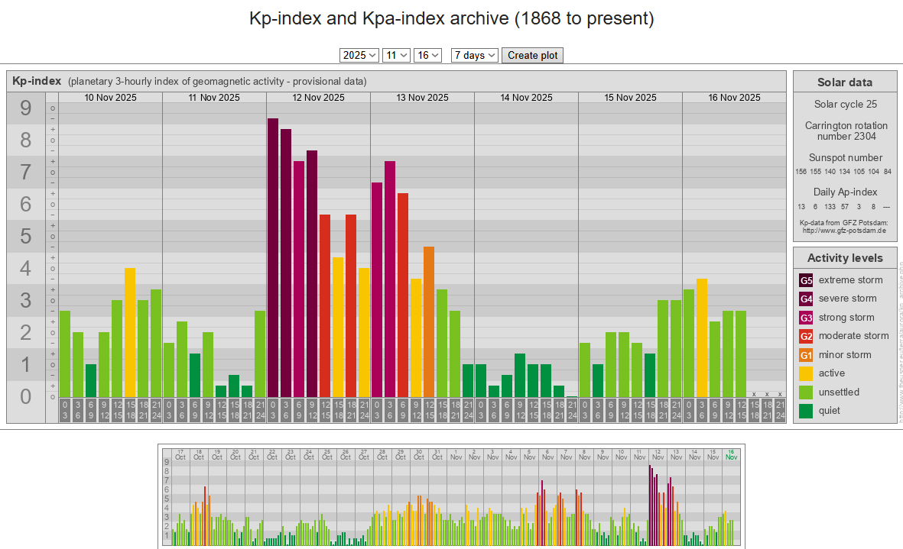903x549 pixels.
Task: Select the '12 Nov 2025' day header
Action: point(319,98)
